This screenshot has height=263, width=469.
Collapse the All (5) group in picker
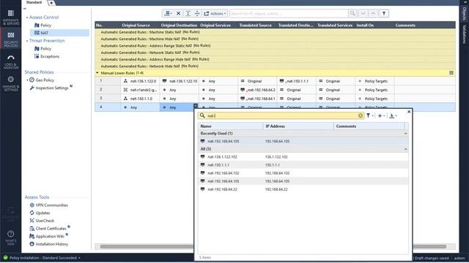click(x=405, y=149)
